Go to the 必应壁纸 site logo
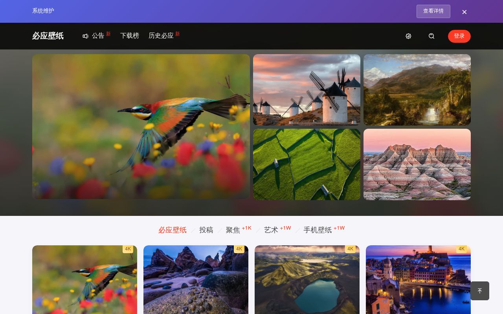 (48, 36)
